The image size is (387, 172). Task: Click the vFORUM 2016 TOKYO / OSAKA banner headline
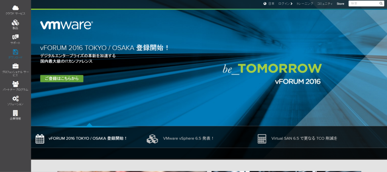pyautogui.click(x=105, y=48)
